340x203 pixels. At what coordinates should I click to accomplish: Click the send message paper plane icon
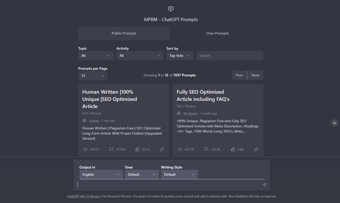click(264, 185)
